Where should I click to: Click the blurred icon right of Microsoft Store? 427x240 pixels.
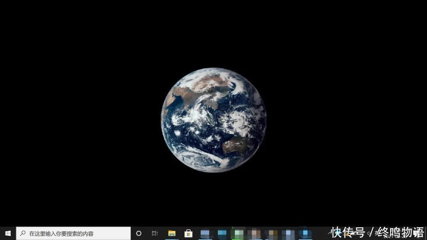(x=205, y=233)
